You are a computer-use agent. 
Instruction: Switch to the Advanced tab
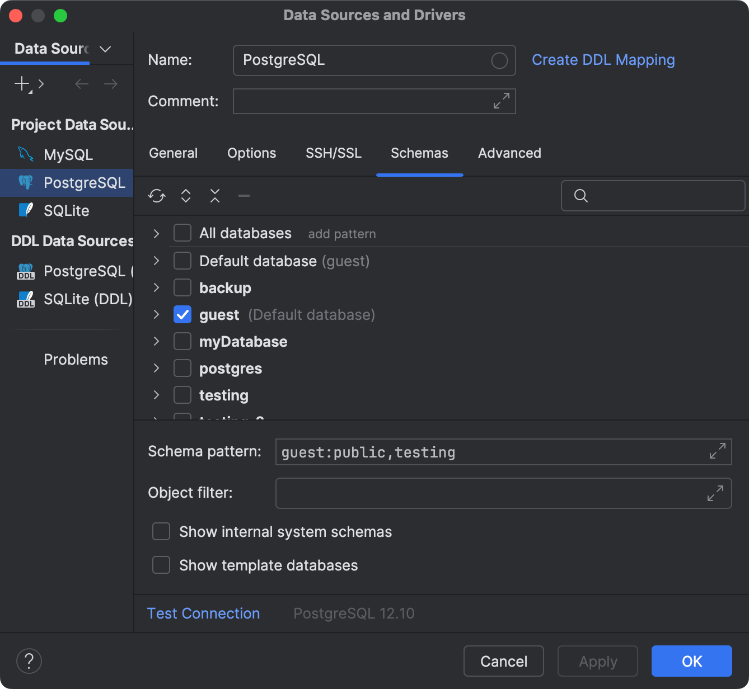[x=509, y=153]
